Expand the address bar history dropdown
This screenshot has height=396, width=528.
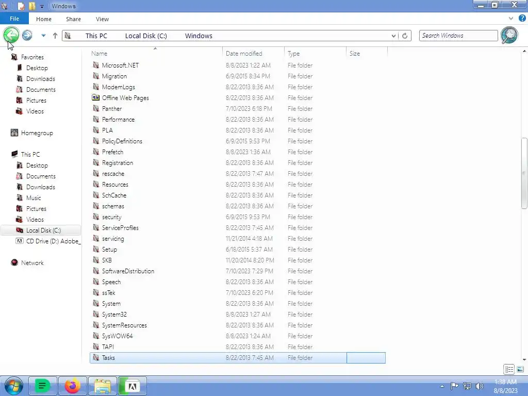(393, 36)
